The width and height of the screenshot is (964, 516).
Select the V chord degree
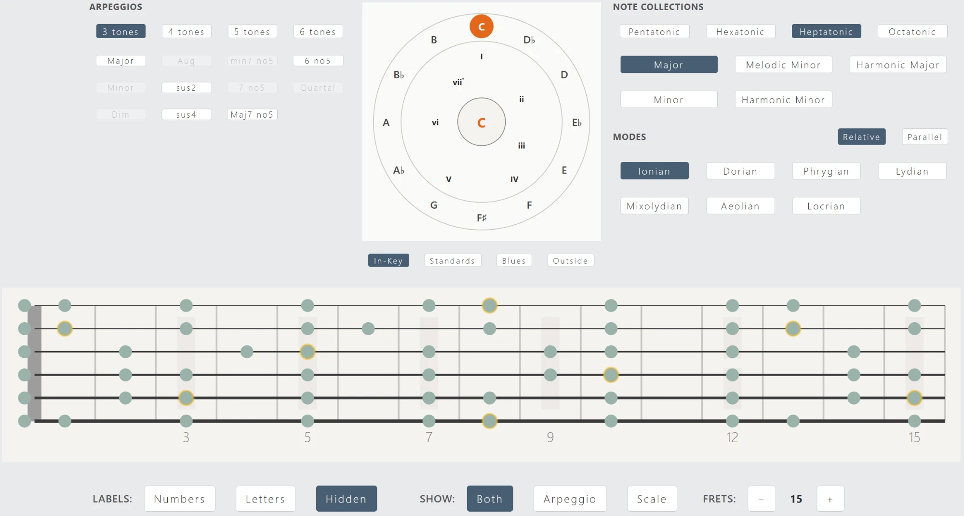pos(449,179)
